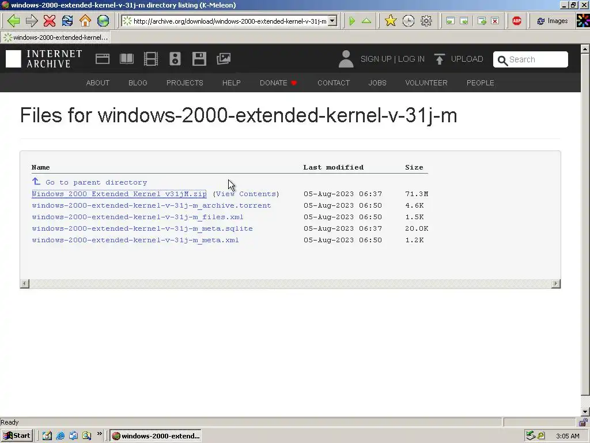Click the upload arrow icon

[439, 59]
